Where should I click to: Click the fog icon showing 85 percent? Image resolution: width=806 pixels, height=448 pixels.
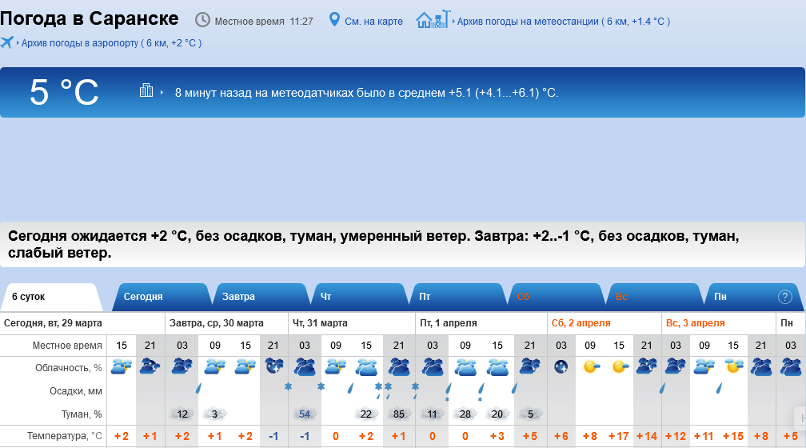[398, 414]
